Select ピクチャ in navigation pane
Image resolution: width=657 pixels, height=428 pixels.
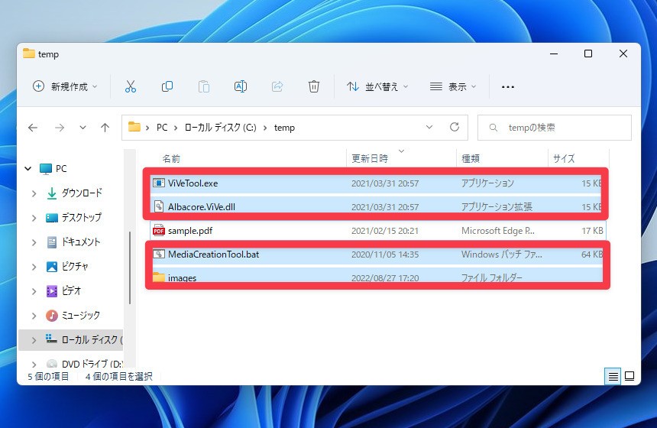75,266
